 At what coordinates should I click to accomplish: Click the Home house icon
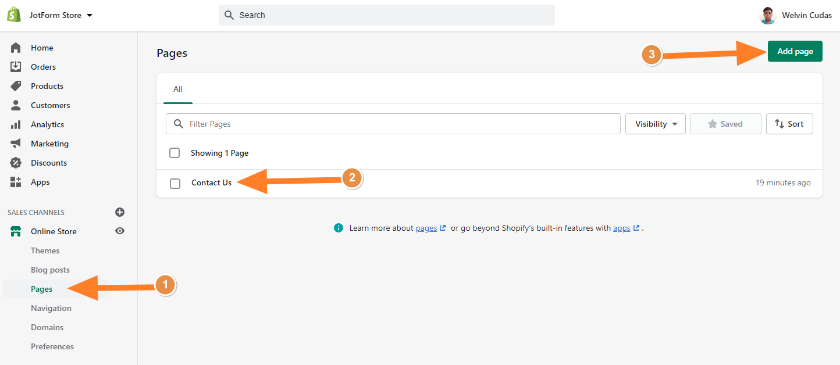[16, 48]
